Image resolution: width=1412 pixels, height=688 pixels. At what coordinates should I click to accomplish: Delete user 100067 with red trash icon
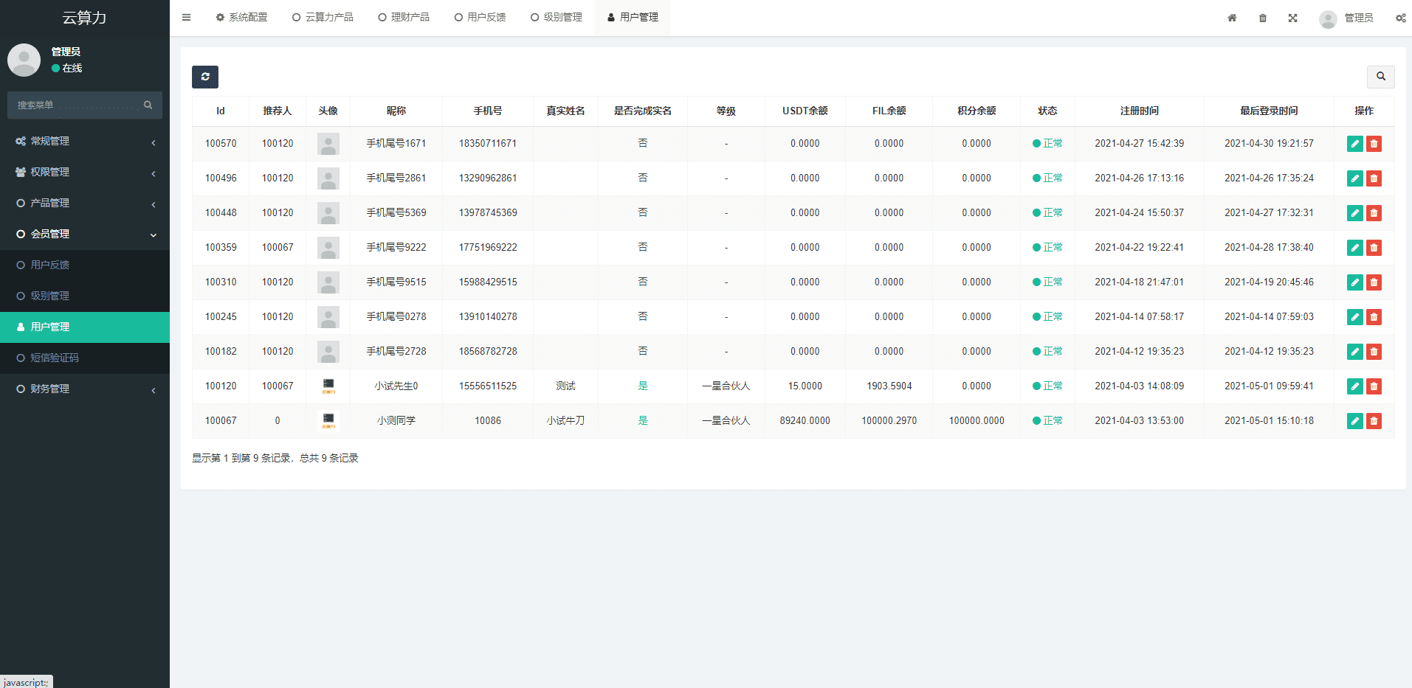tap(1374, 421)
